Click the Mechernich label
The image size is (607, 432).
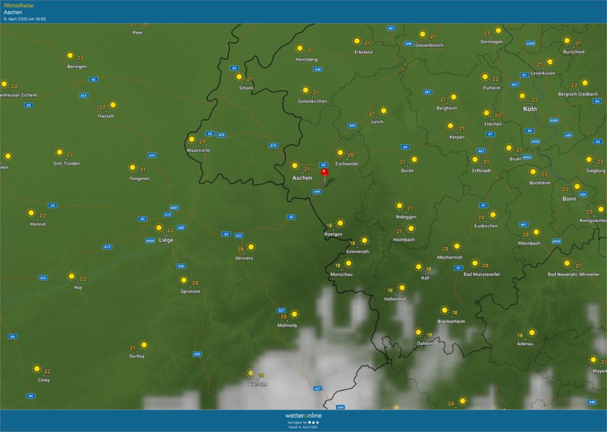(x=449, y=258)
